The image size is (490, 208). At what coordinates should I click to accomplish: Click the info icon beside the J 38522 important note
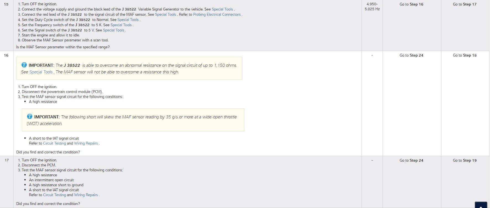pyautogui.click(x=24, y=65)
